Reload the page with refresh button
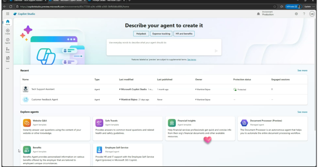The width and height of the screenshot is (318, 167). coord(11,7)
